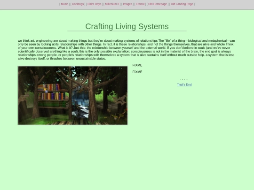Visit the Millenium II section
The height and width of the screenshot is (190, 254).
pyautogui.click(x=112, y=4)
